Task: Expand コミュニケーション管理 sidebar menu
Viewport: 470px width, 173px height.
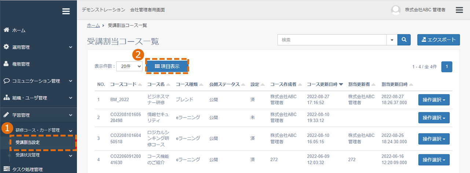Action: 38,81
